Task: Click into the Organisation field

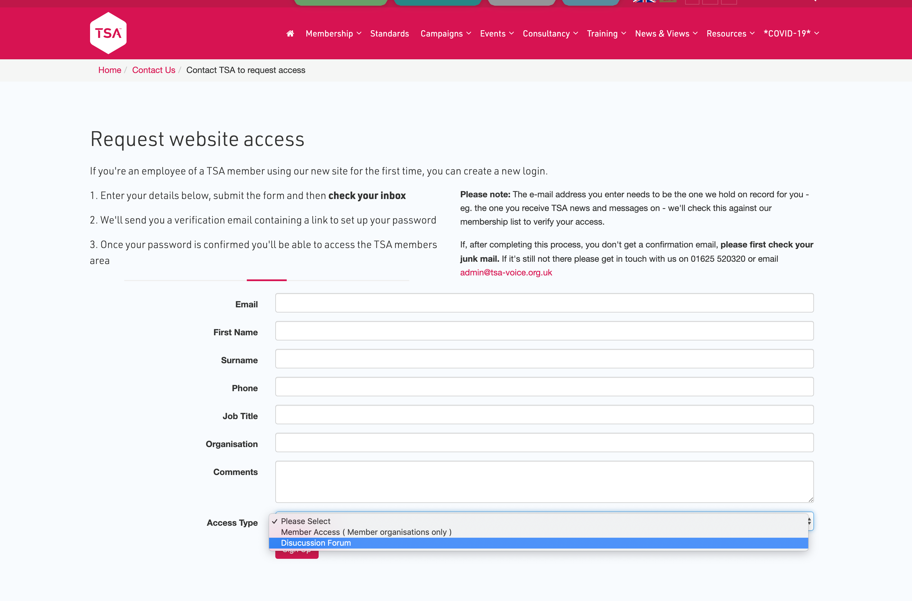Action: [x=544, y=443]
